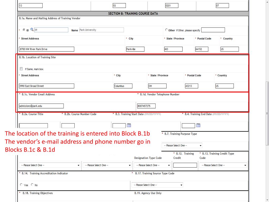Click the vendor State field containing MO
269x202 pixels.
pyautogui.click(x=173, y=49)
